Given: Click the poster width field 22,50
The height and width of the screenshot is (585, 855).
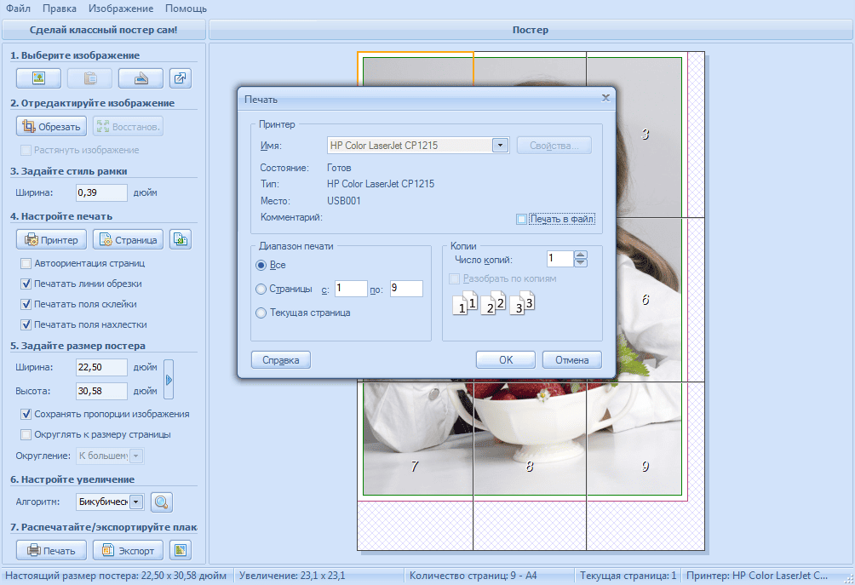Looking at the screenshot, I should tap(101, 368).
